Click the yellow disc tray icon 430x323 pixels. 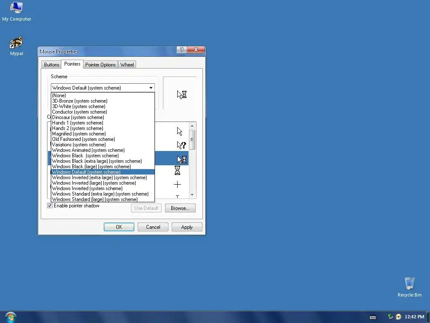pos(399,317)
